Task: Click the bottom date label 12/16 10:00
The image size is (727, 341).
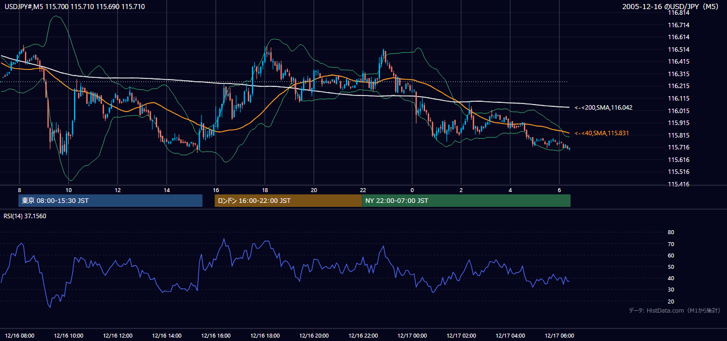Action: tap(68, 336)
